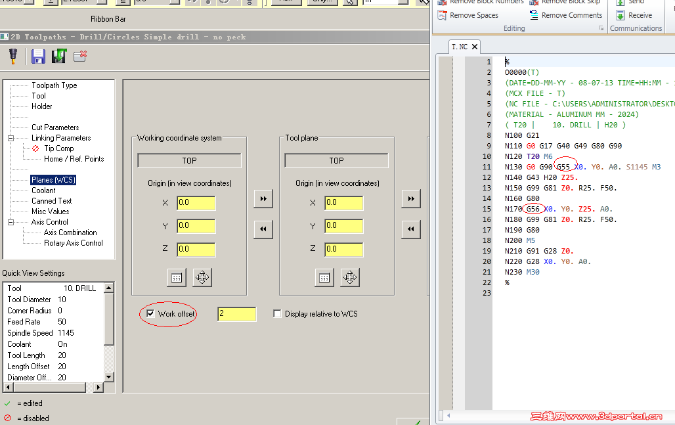Click NC line N130 containing G55
675x425 pixels.
pyautogui.click(x=582, y=167)
